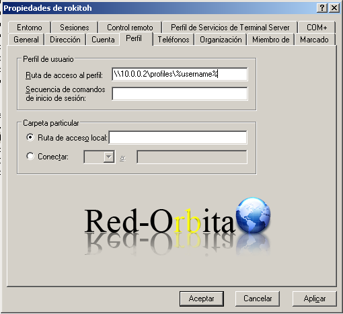Select the Control remoto tab
The image size is (343, 314).
[x=130, y=28]
